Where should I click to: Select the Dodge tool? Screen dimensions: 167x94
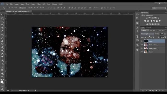pos(2,57)
